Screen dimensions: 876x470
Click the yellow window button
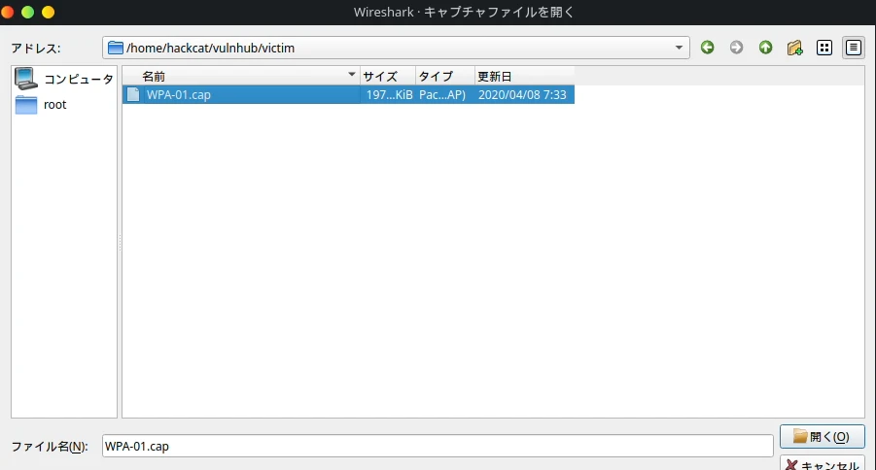(x=48, y=12)
